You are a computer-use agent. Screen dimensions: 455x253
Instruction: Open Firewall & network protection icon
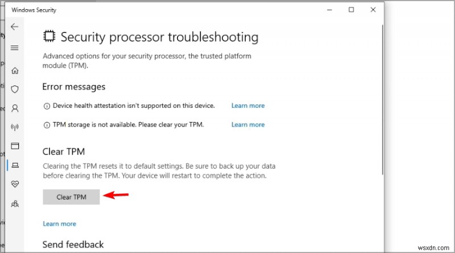click(x=15, y=127)
